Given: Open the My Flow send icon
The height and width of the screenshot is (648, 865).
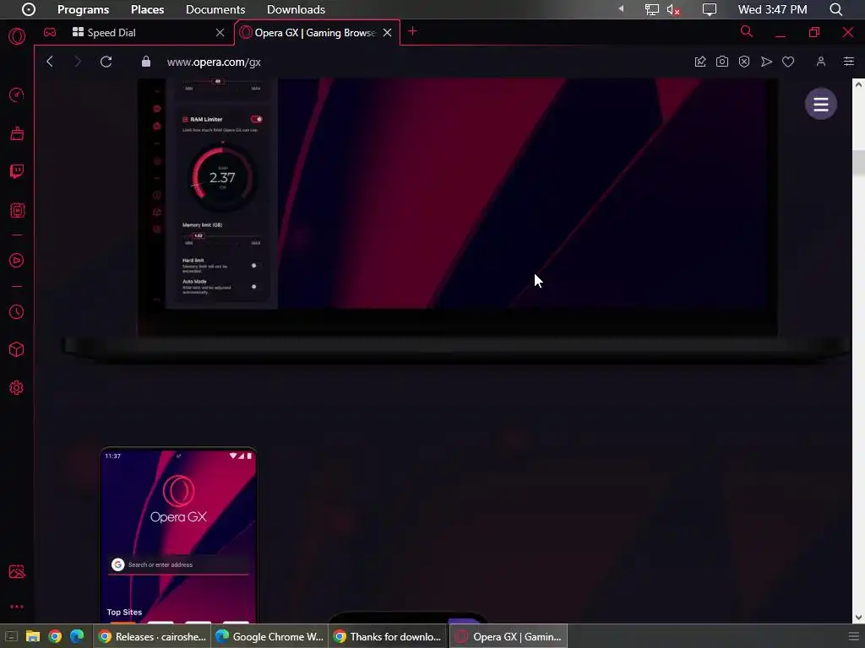Looking at the screenshot, I should tap(766, 62).
